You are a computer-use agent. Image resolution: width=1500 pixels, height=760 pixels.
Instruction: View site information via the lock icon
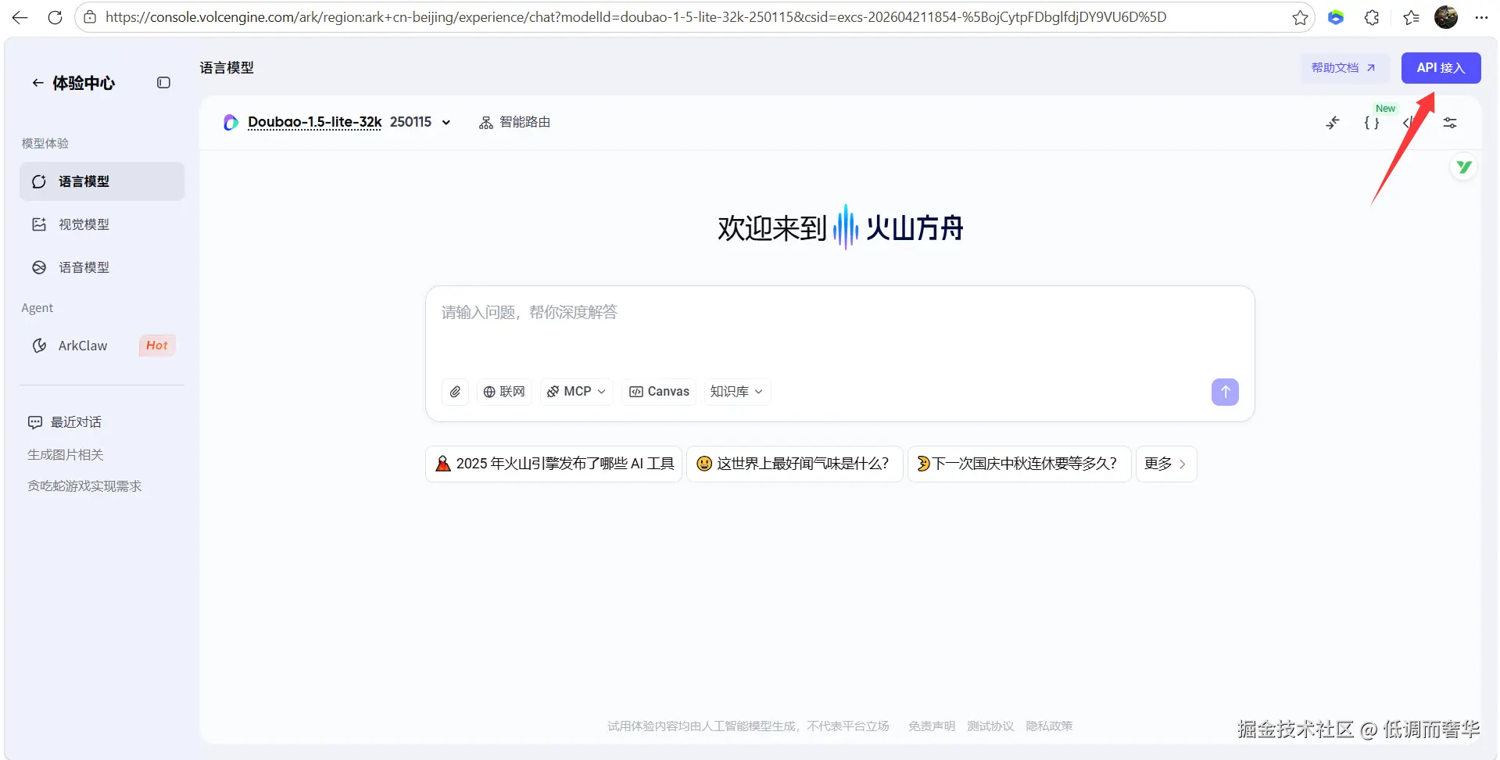(90, 17)
